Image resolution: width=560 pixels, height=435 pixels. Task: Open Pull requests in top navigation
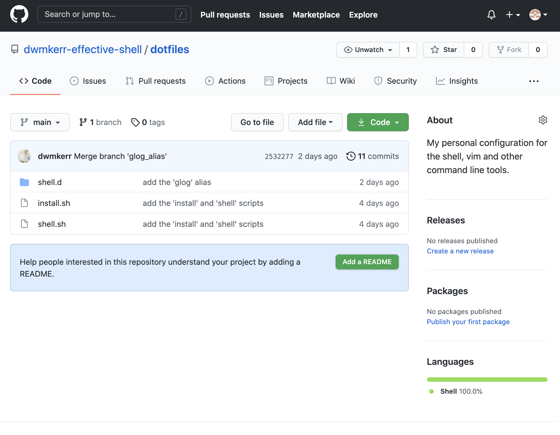(225, 15)
